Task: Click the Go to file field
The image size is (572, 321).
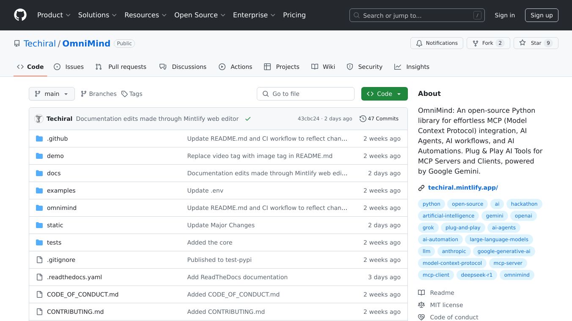Action: point(305,94)
